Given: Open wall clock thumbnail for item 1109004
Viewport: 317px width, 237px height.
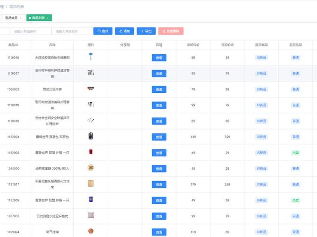Looking at the screenshot, I should (91, 231).
